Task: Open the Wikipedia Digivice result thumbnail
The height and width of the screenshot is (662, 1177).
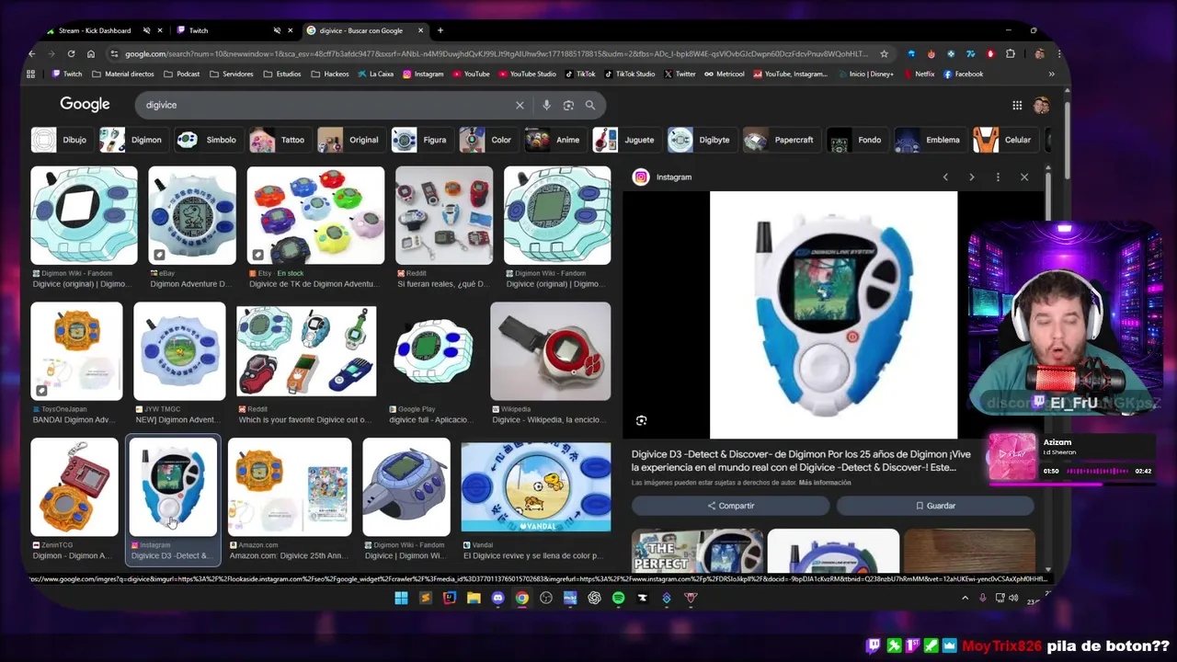Action: (x=550, y=351)
